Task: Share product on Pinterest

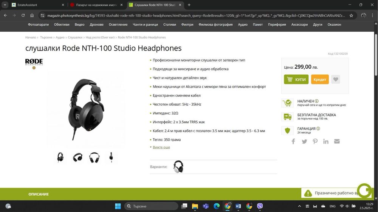Action: pos(315,141)
